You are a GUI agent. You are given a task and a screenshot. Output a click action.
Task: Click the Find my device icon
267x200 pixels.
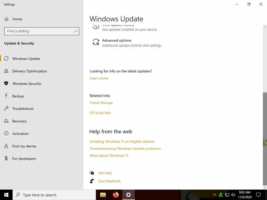[x=6, y=146]
